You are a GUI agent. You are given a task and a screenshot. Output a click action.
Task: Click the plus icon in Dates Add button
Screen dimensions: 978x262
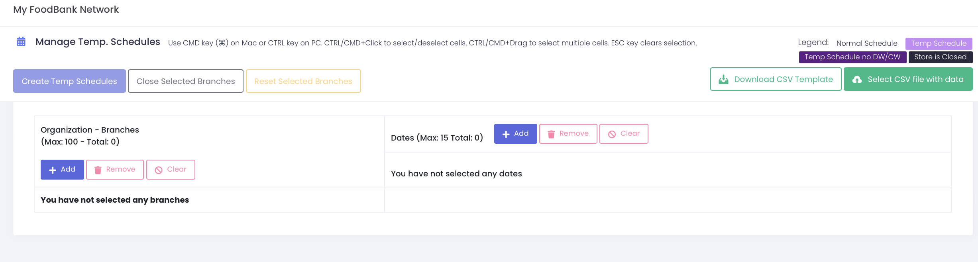[x=506, y=134]
